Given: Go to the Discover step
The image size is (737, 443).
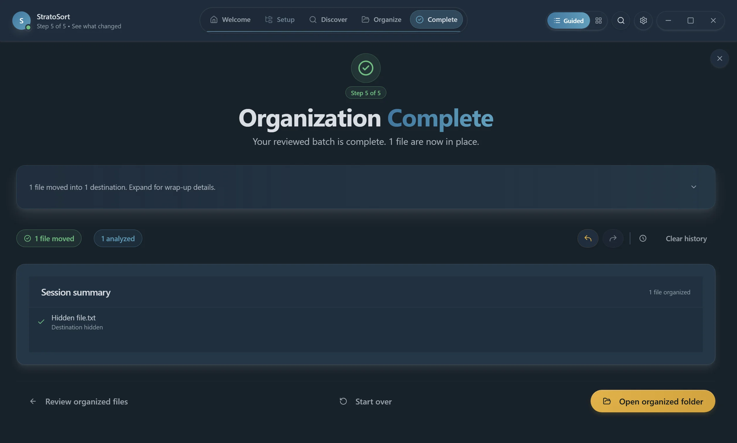Looking at the screenshot, I should click(328, 20).
